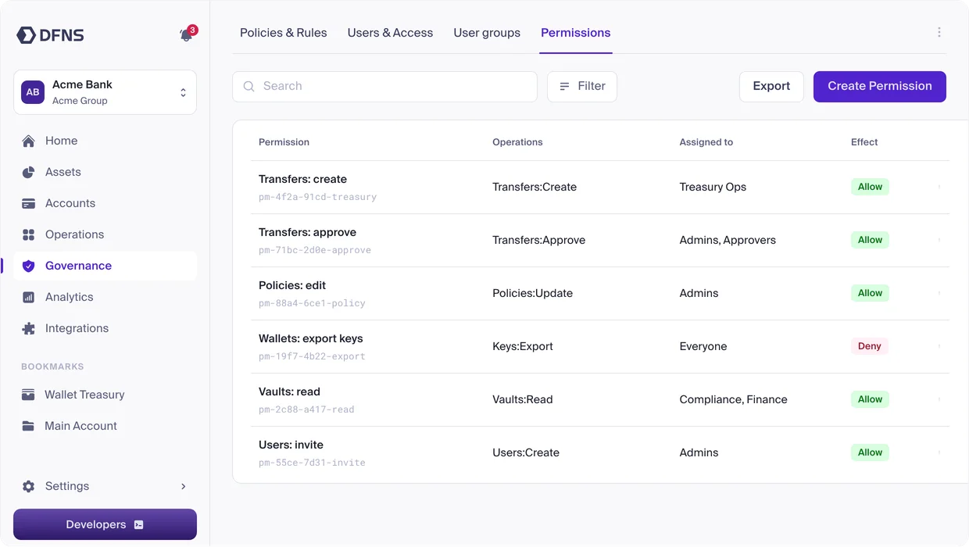Click the ID pm-71bc-2d0e-approve
Viewport: 969px width, 547px height.
315,250
